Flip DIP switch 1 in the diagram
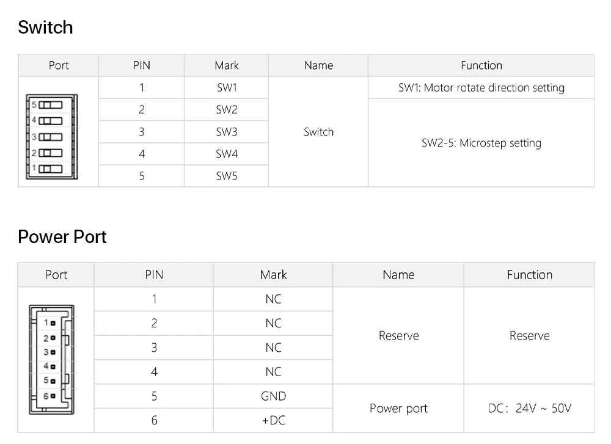This screenshot has height=444, width=611. tap(51, 169)
